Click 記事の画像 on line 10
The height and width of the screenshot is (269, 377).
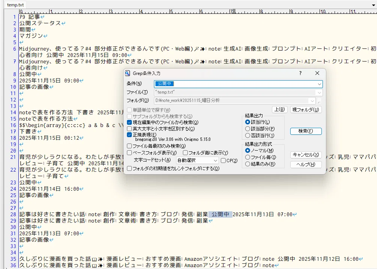pyautogui.click(x=34, y=87)
